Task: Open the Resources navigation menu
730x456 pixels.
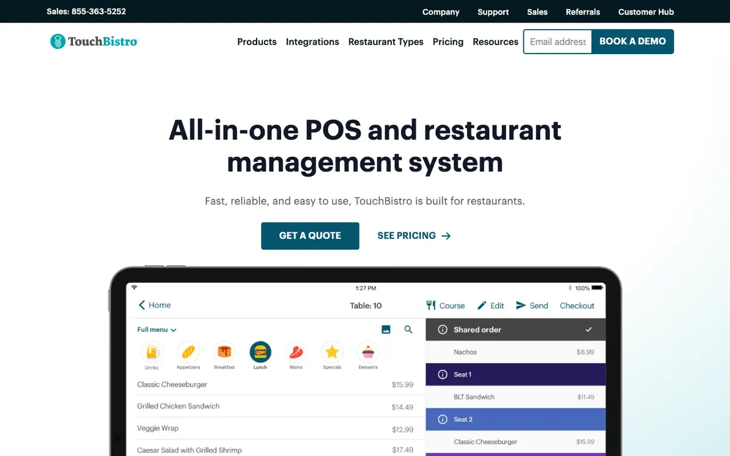Action: coord(496,42)
